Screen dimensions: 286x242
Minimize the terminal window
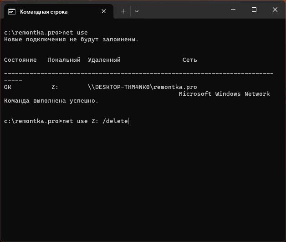coord(233,10)
